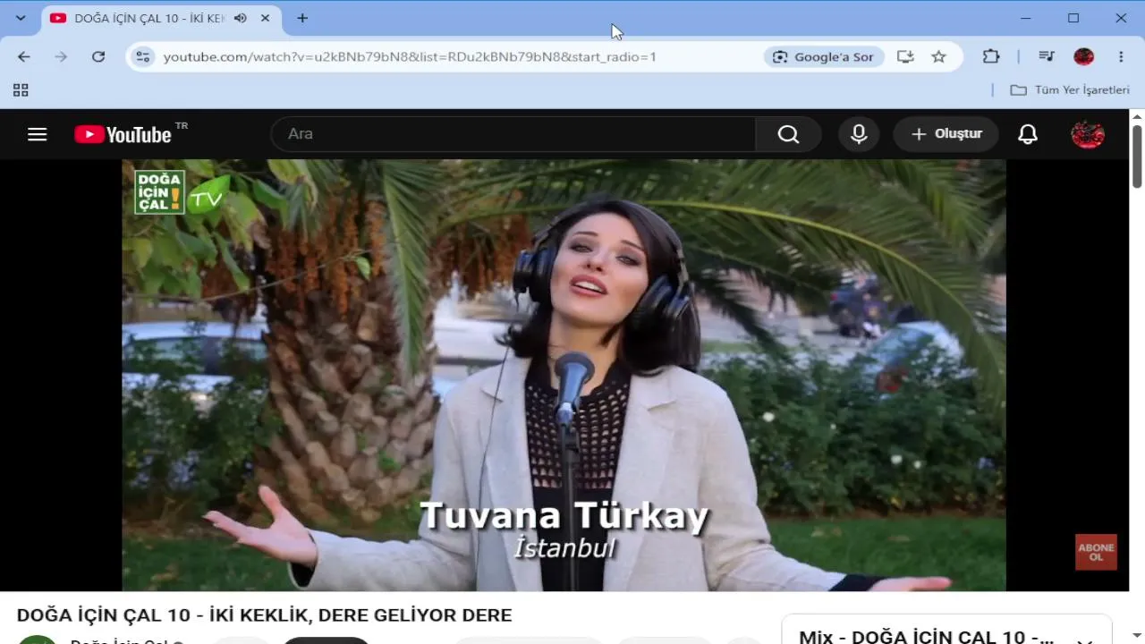
Task: Minimize the Chrome window
Action: 1026,18
